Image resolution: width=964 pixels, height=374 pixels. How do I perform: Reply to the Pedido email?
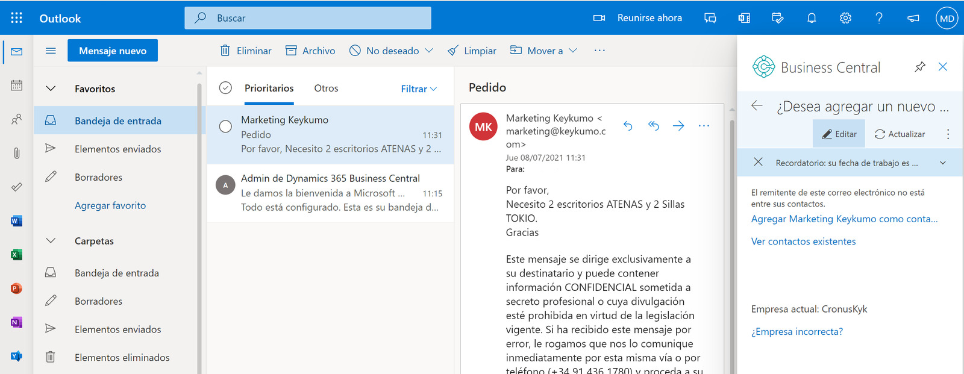click(x=628, y=125)
